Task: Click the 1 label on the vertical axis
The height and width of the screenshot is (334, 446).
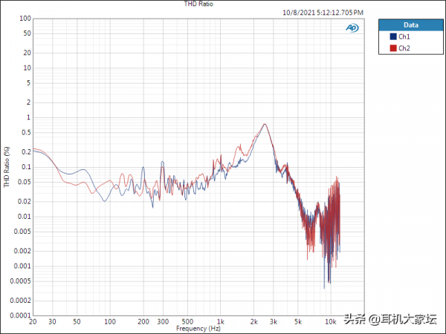Action: [x=28, y=117]
